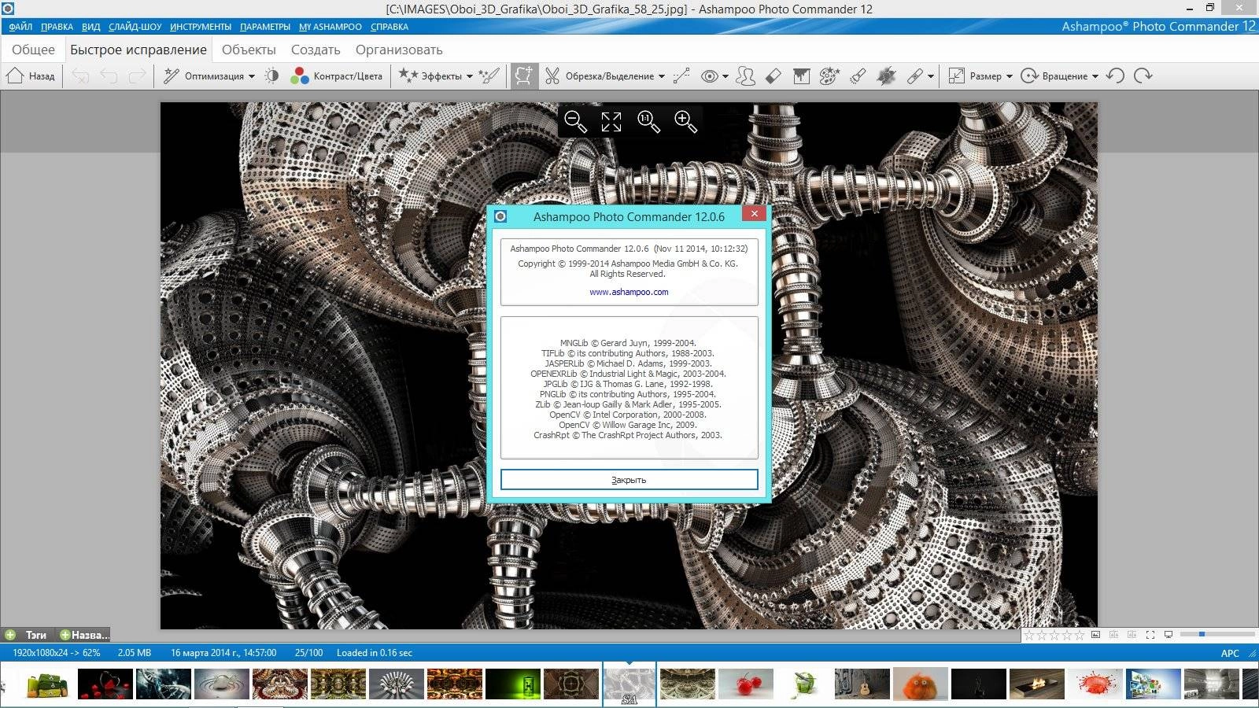Open the Эффекты stars tool
1259x708 pixels.
pyautogui.click(x=430, y=76)
